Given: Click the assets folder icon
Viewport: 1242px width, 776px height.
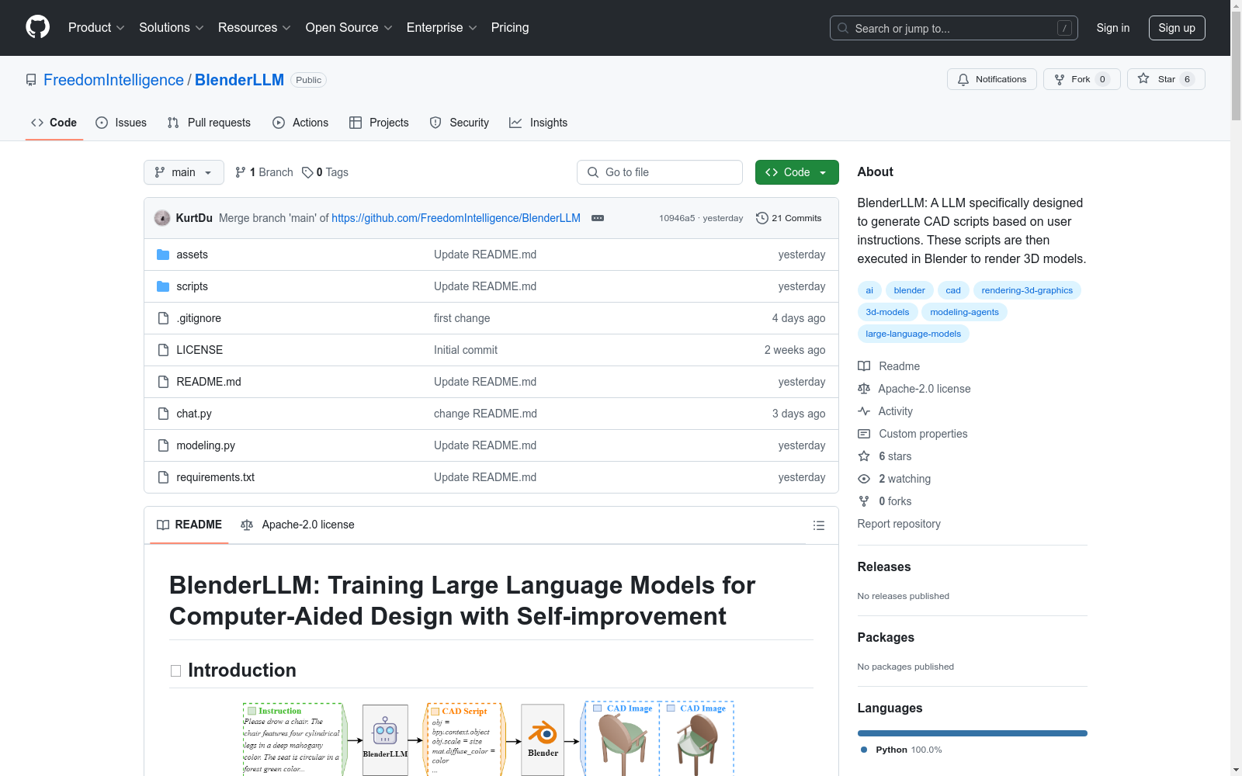Looking at the screenshot, I should coord(163,255).
